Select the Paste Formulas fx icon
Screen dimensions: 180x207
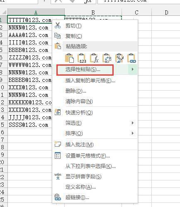coord(94,58)
